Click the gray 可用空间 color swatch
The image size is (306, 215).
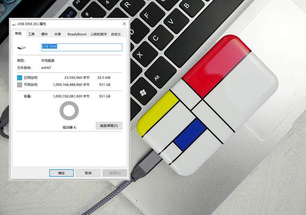point(20,85)
